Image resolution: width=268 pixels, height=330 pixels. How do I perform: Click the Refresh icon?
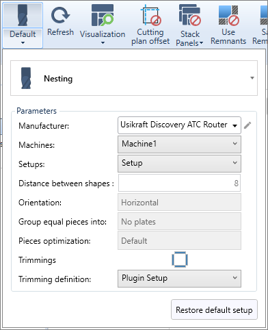(x=60, y=16)
